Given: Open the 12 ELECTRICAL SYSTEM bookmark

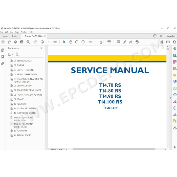Looking at the screenshot, I should click(25, 113).
